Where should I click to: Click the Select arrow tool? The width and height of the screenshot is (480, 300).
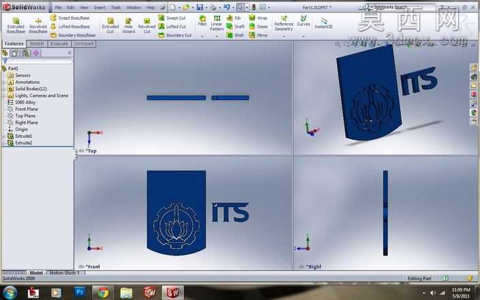[x=241, y=7]
